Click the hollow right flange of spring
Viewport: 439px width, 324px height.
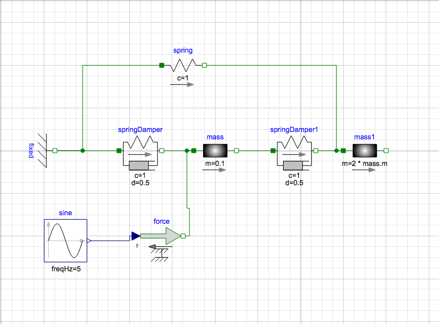[204, 65]
